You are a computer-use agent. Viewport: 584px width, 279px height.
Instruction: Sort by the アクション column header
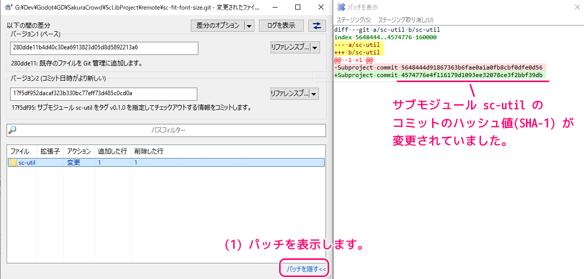coord(79,151)
